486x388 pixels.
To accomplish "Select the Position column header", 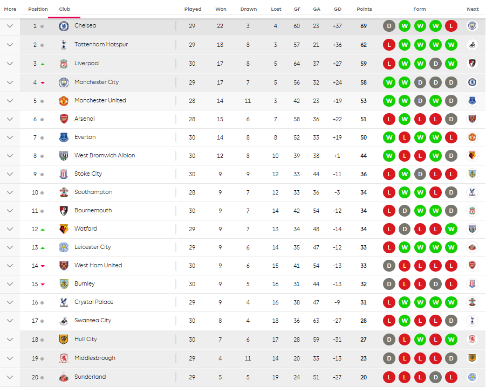I will point(38,9).
